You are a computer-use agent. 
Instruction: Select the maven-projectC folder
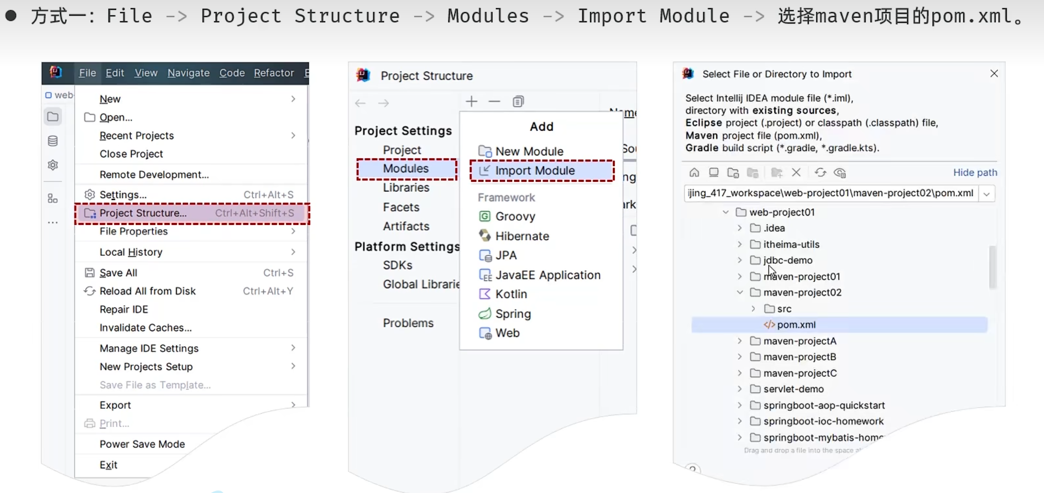pos(800,373)
